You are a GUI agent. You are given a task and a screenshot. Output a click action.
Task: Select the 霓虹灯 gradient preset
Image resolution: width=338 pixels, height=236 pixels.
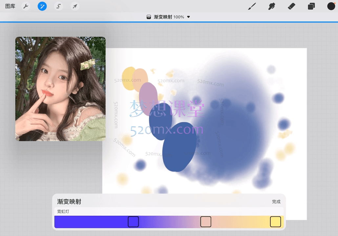tap(63, 211)
